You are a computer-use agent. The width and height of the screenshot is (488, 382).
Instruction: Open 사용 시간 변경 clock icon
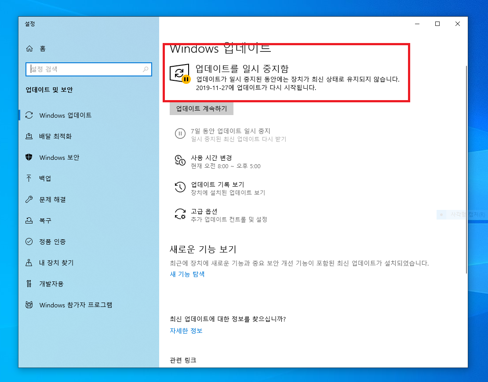pyautogui.click(x=180, y=161)
